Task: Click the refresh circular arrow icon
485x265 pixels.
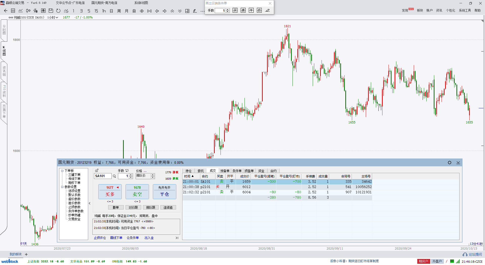Action: [x=58, y=11]
